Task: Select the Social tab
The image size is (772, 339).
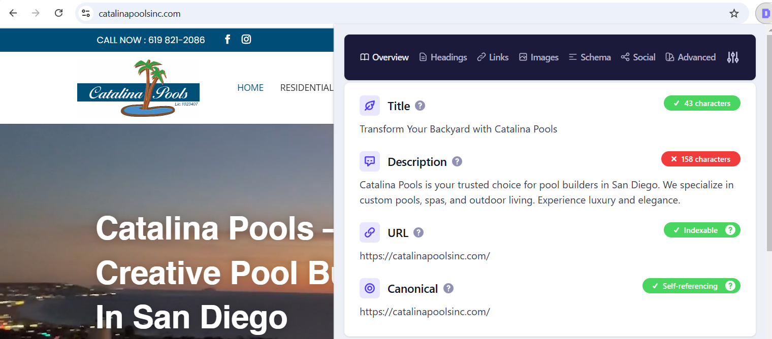Action: 638,57
